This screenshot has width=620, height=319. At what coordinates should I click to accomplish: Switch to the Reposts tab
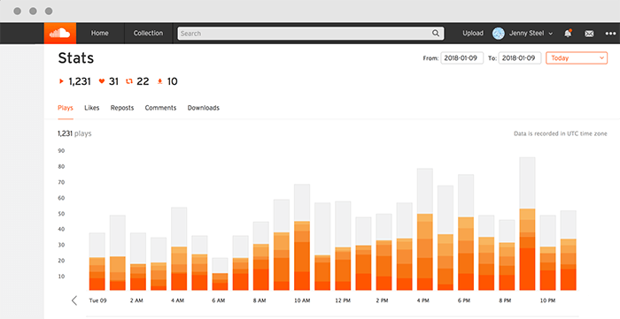click(x=122, y=108)
